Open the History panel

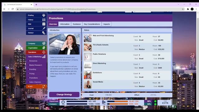[x=36, y=20]
